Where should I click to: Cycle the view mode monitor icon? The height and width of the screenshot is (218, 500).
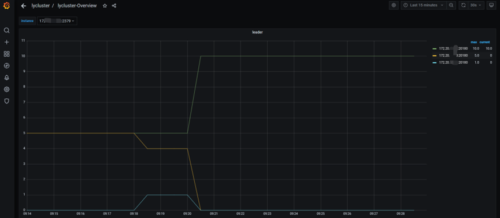pyautogui.click(x=491, y=5)
